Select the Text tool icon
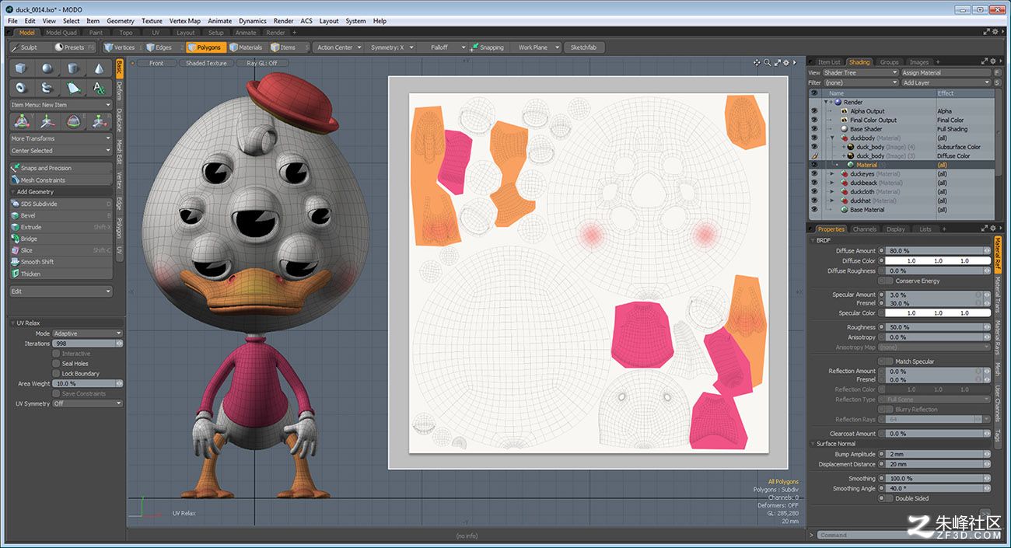The width and height of the screenshot is (1011, 548). [x=99, y=88]
